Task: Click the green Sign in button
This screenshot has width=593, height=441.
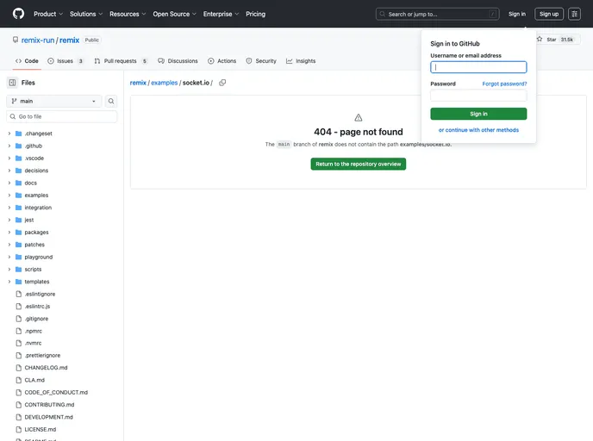Action: pyautogui.click(x=478, y=114)
